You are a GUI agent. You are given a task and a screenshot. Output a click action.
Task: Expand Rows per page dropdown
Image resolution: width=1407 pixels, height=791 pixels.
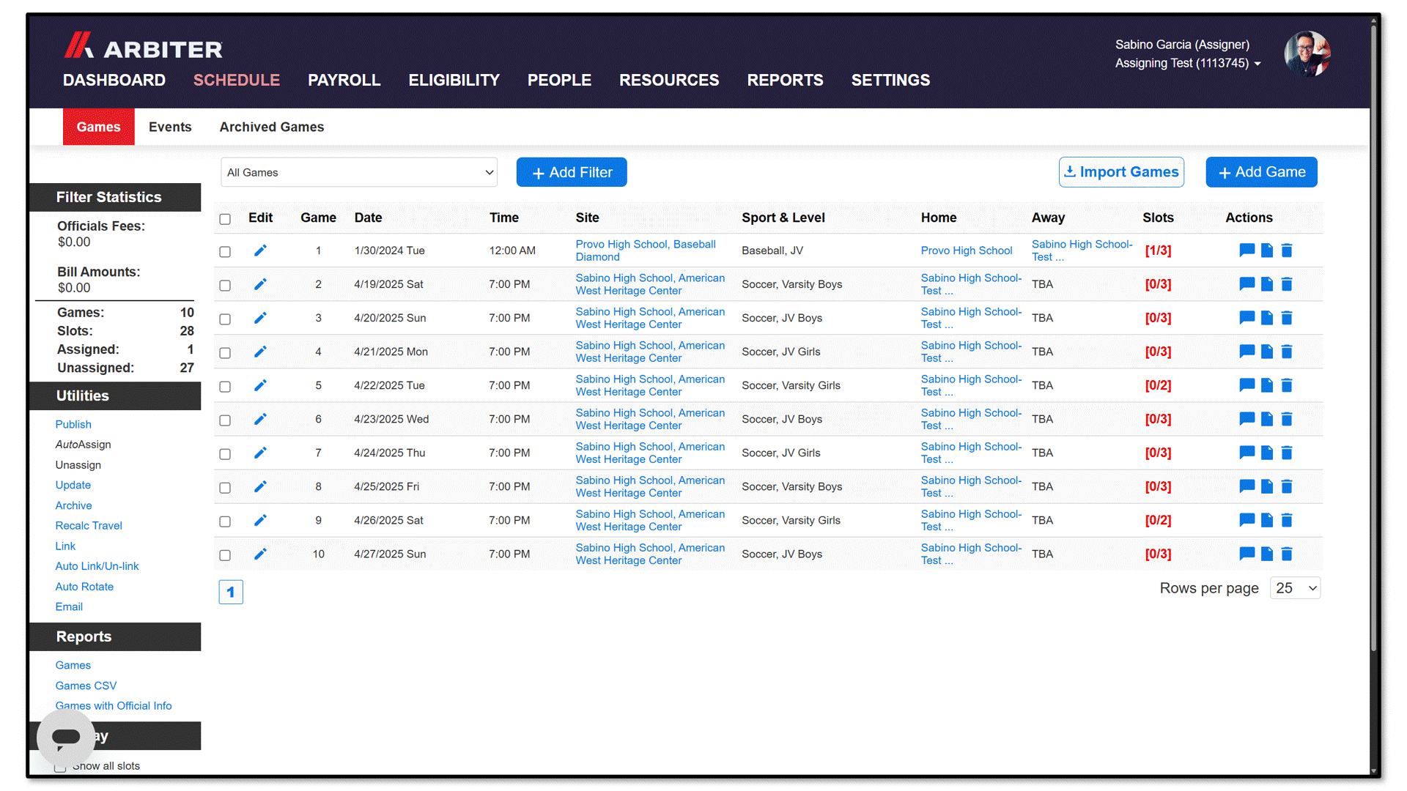(1295, 588)
